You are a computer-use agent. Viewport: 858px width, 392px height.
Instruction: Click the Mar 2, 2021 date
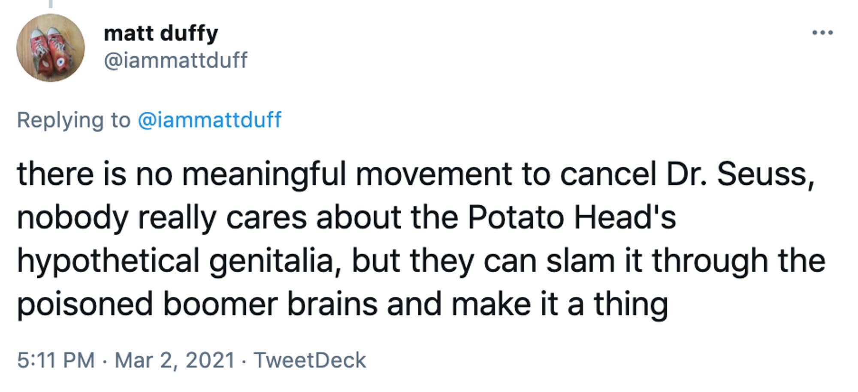pos(175,360)
